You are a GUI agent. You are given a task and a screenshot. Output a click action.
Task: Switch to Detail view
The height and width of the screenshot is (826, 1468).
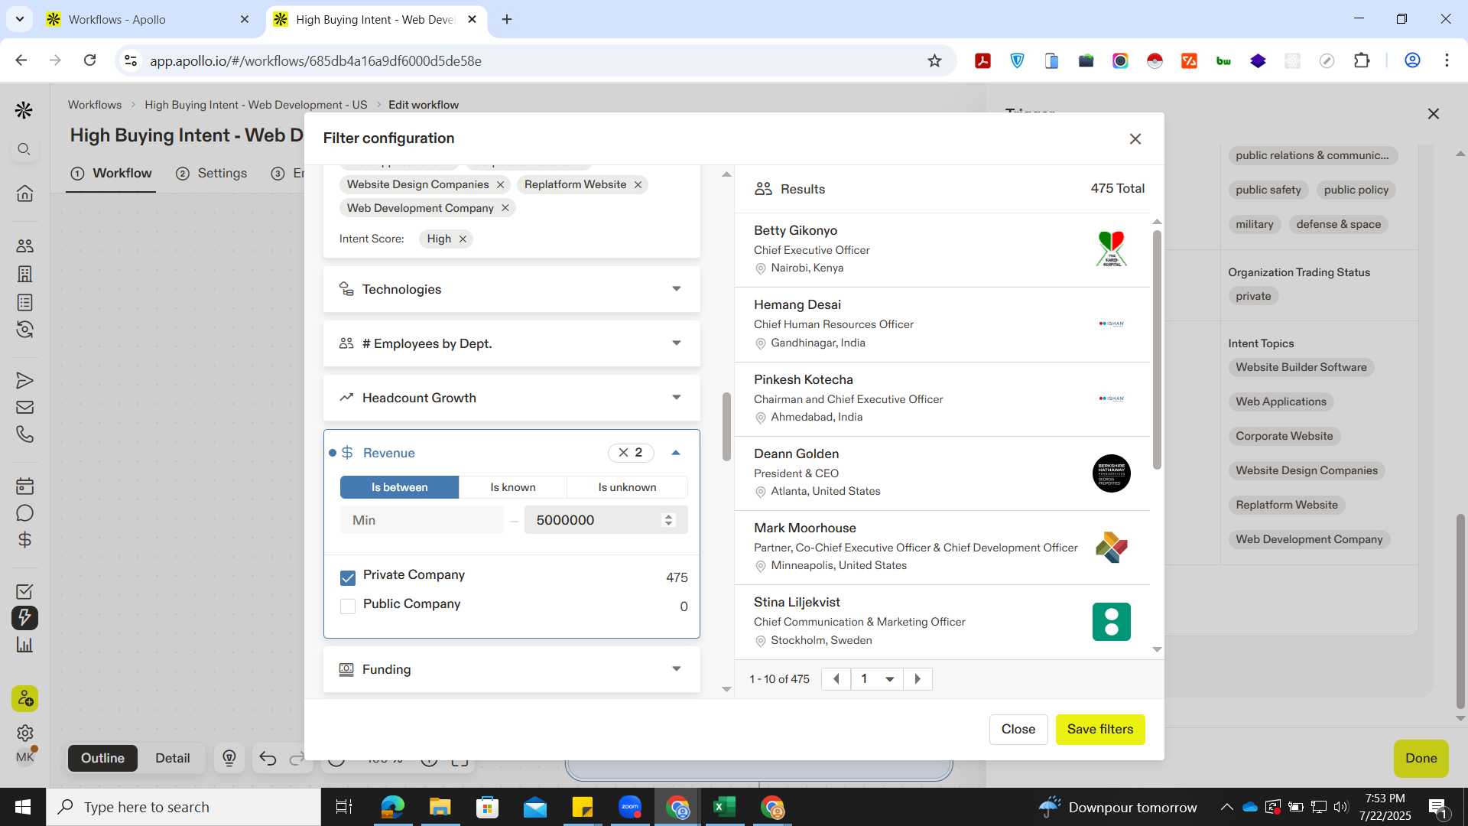[172, 758]
